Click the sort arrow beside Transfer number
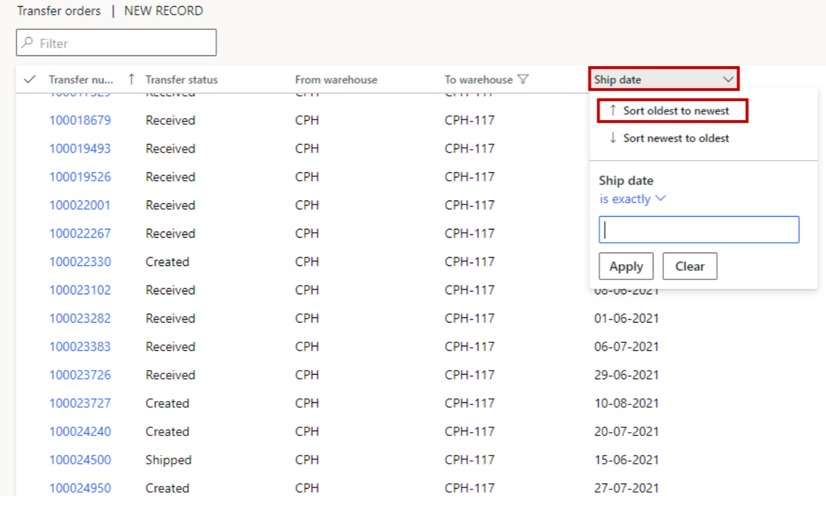The height and width of the screenshot is (511, 826). pos(131,80)
